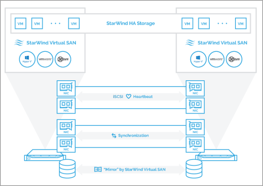The image size is (263, 186).
Task: Click the first VM box in the left group
Action: tap(20, 23)
